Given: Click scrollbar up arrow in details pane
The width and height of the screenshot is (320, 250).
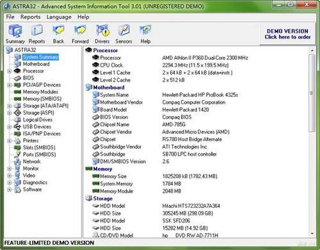Looking at the screenshot, I should pyautogui.click(x=312, y=51).
